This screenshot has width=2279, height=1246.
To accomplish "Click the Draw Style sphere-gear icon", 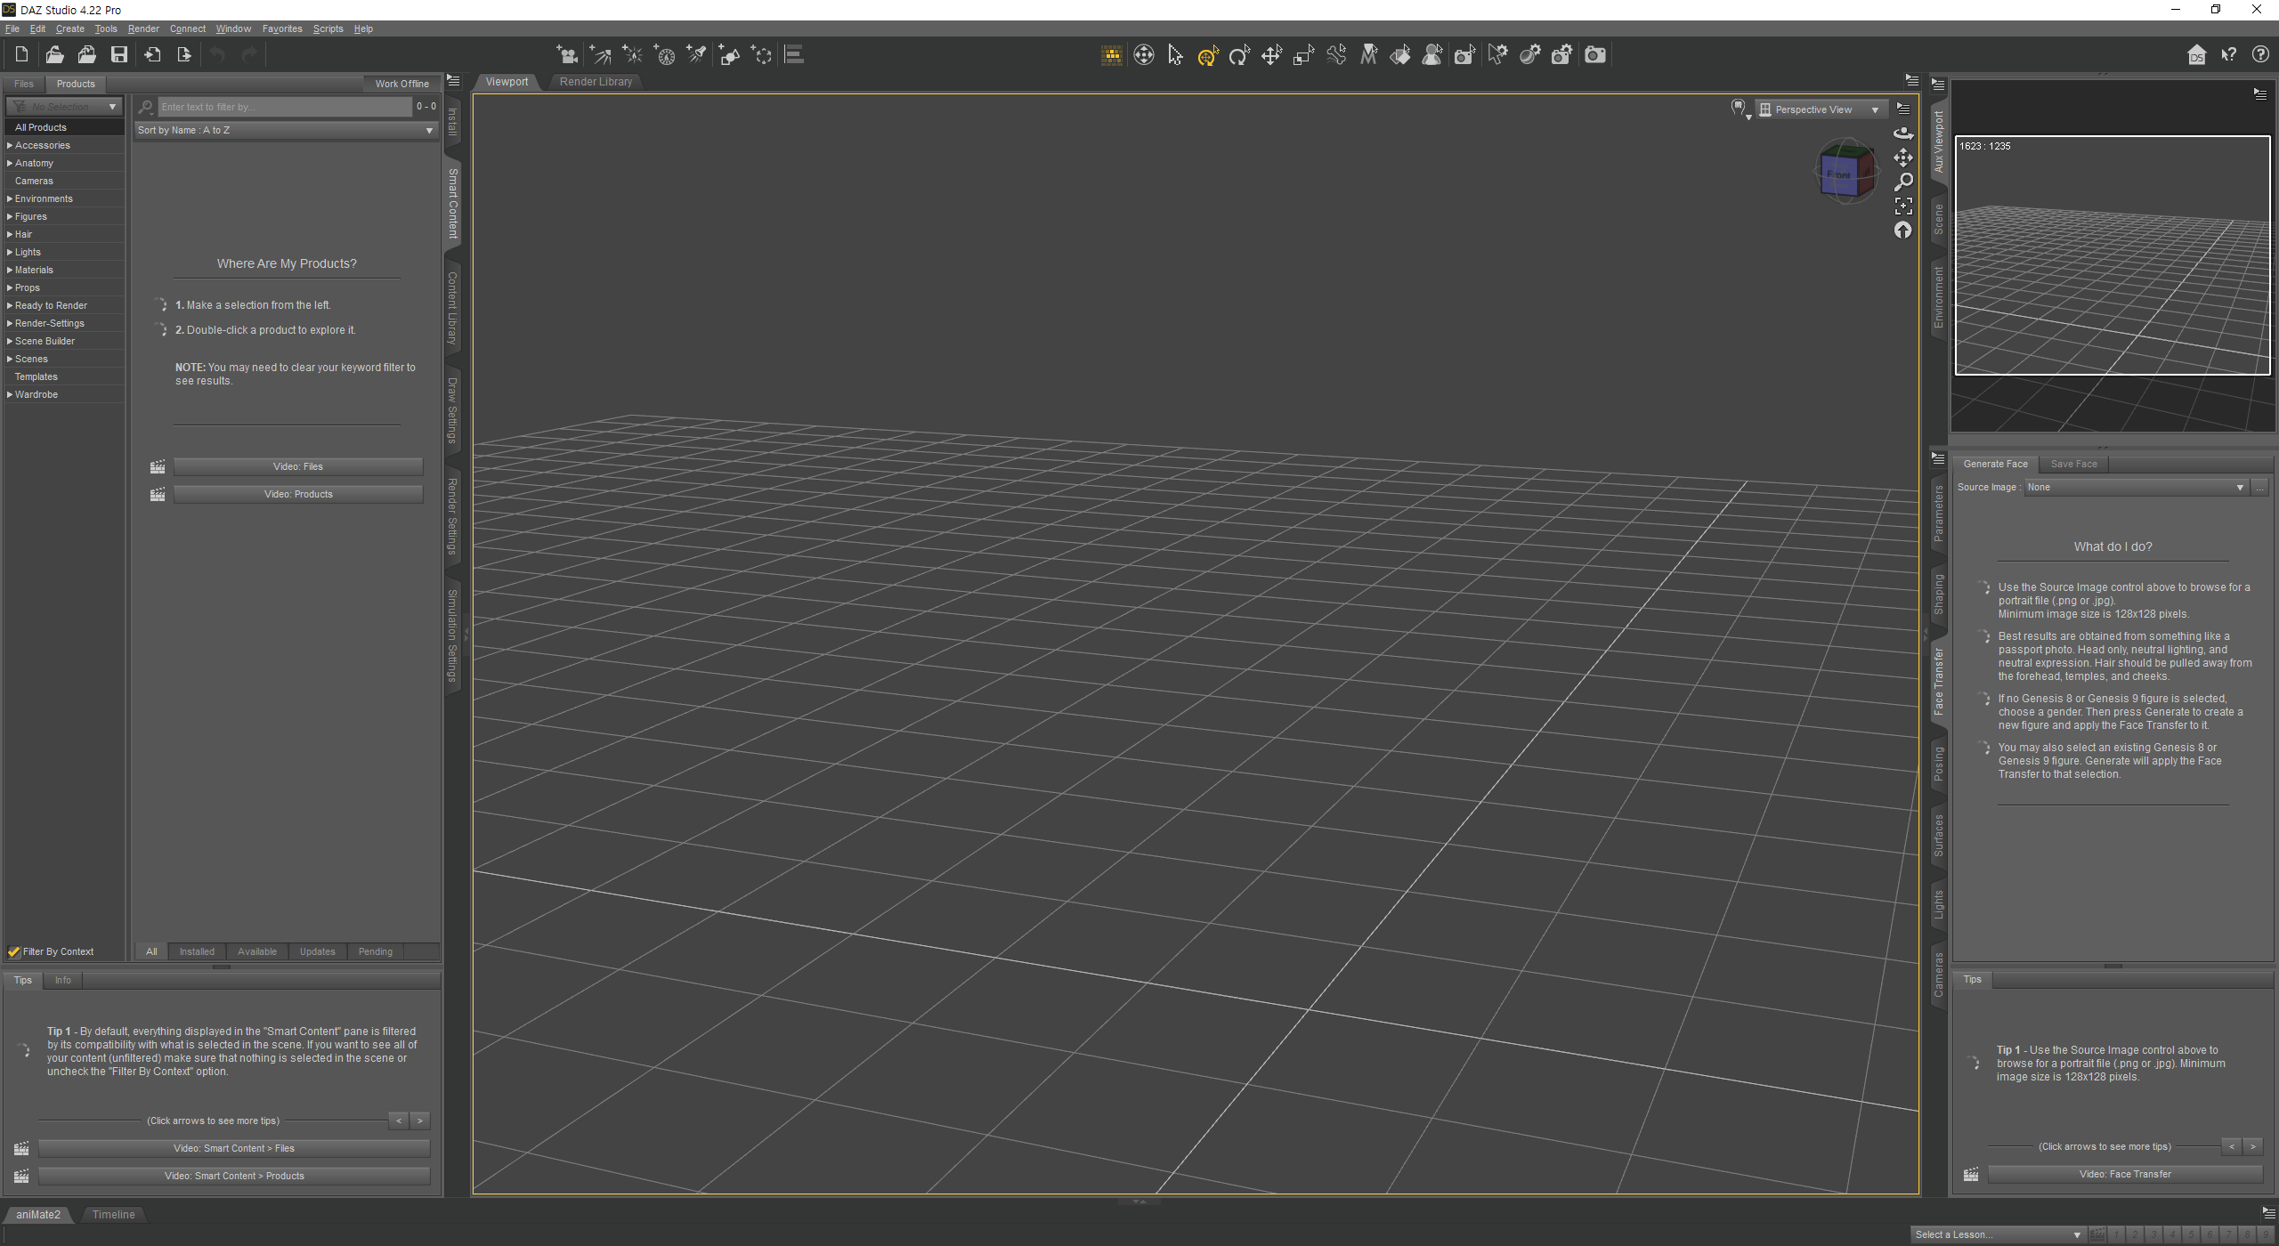I will pos(1529,56).
